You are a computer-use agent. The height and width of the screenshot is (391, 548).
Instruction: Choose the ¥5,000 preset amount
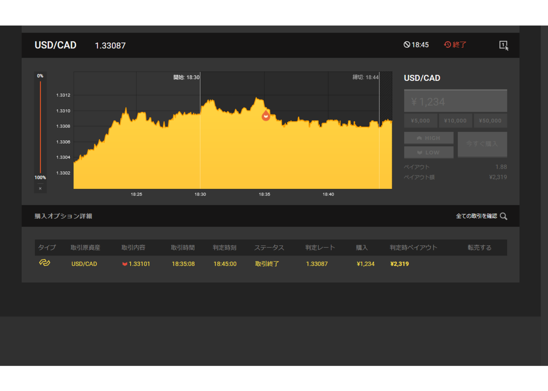click(x=421, y=121)
